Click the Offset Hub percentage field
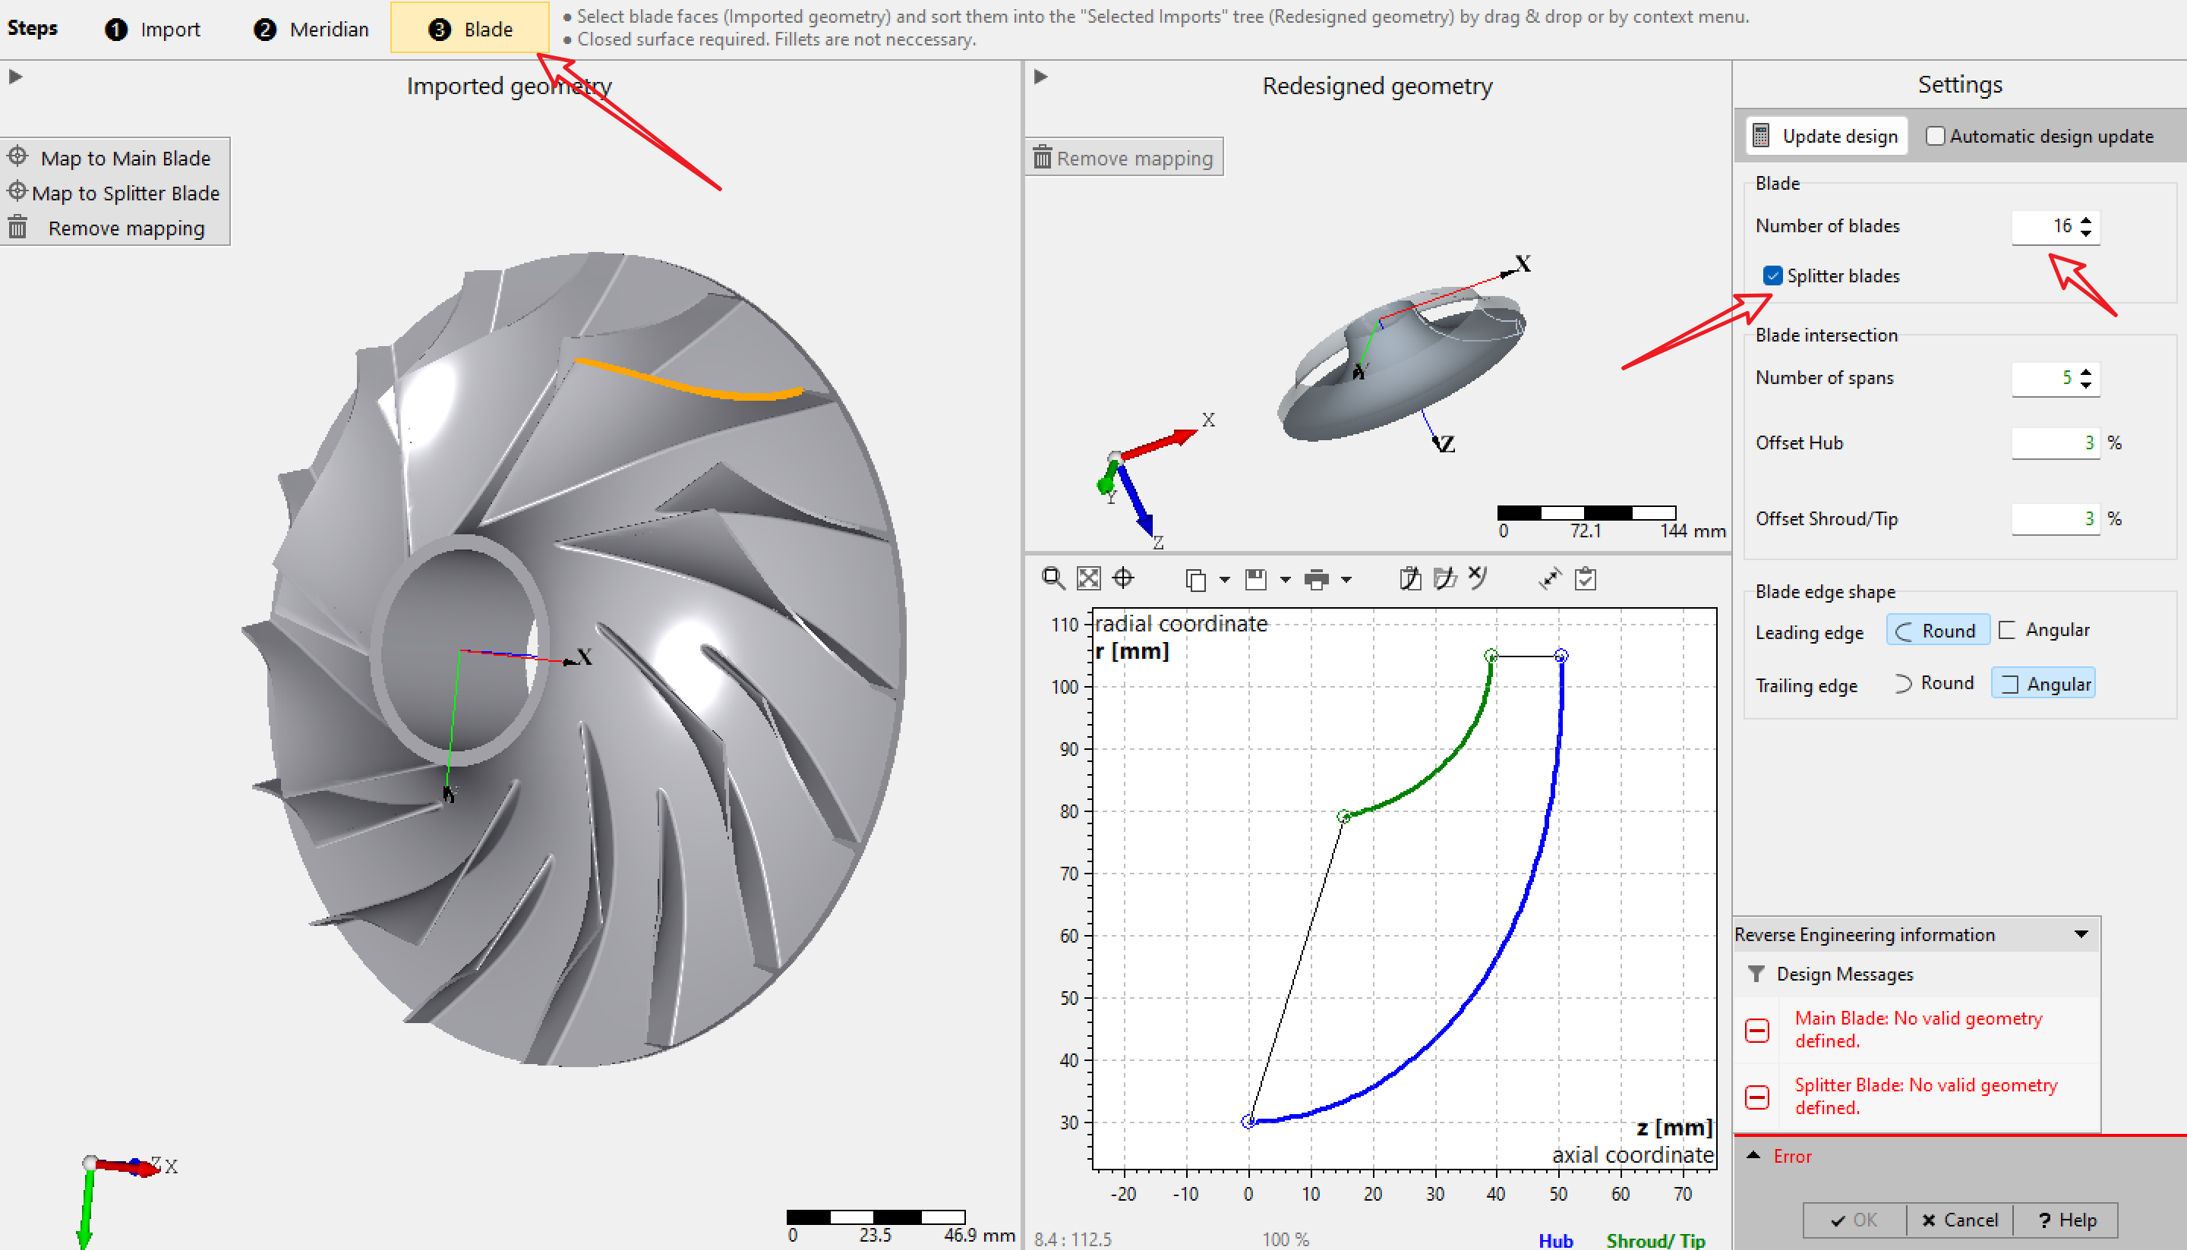 coord(2055,443)
